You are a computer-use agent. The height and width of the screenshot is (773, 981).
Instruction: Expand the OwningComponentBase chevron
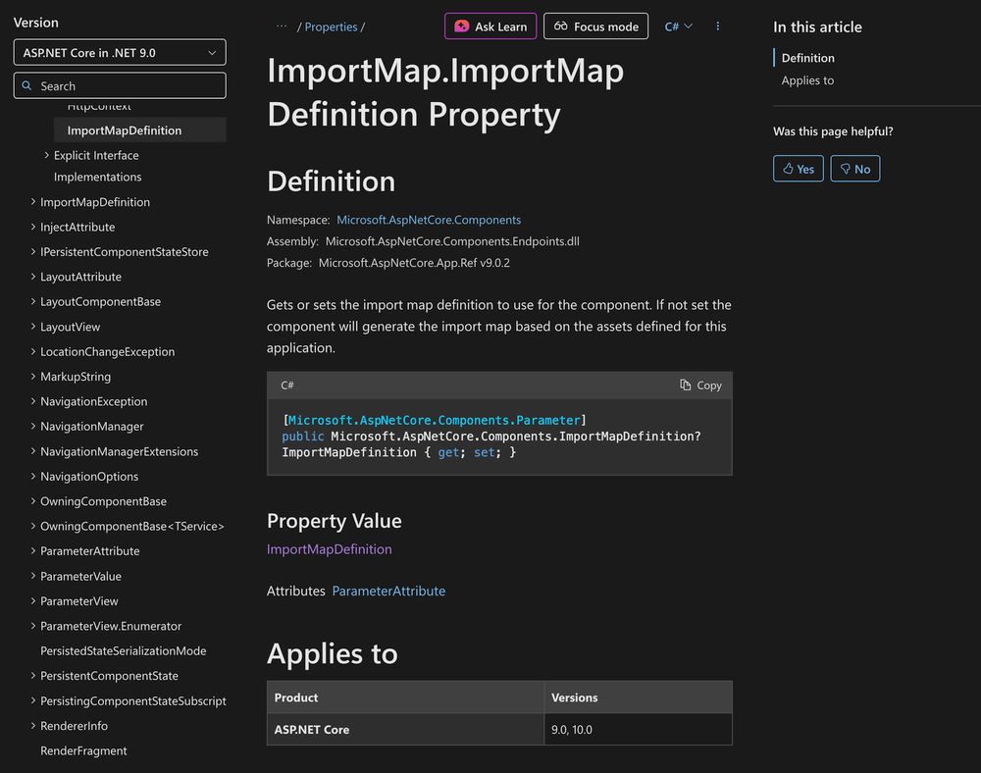point(33,501)
